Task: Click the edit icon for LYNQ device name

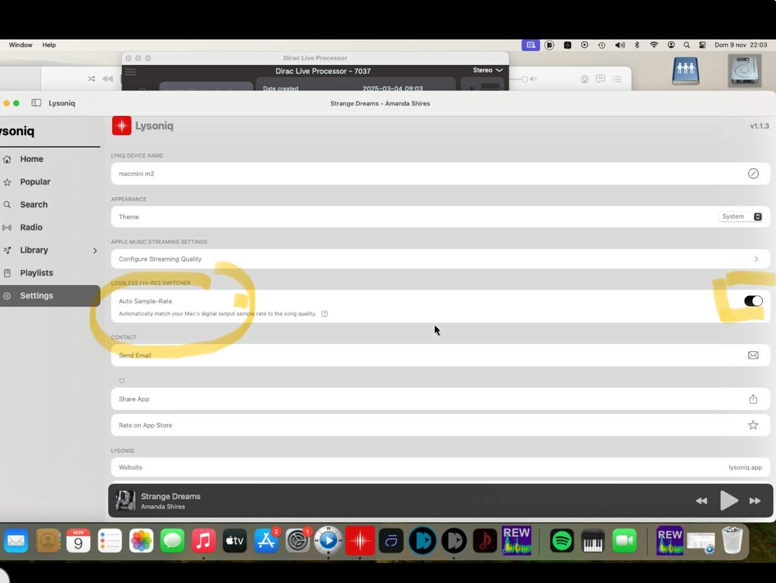Action: (753, 174)
